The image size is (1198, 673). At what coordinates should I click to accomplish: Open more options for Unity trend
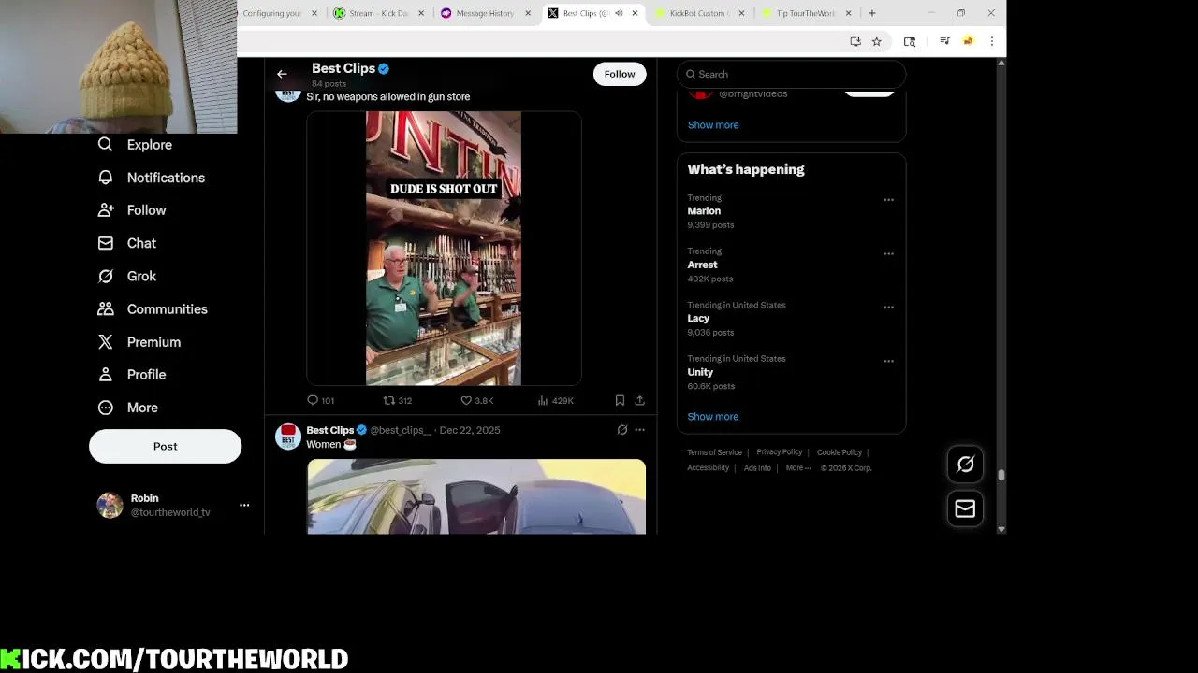(x=888, y=361)
